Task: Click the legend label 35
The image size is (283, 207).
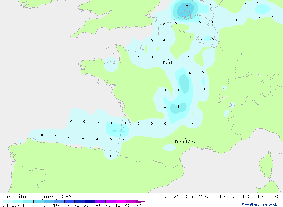Action: coord(107,205)
